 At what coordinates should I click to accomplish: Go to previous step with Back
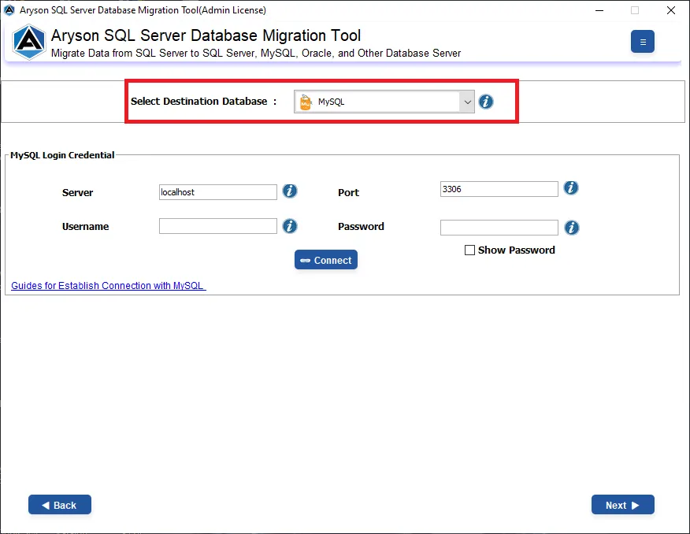60,505
